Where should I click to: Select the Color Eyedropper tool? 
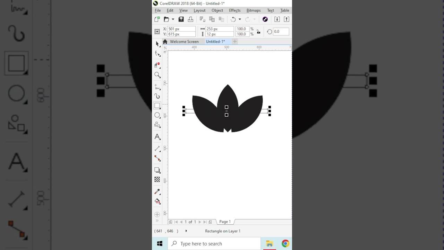157,191
